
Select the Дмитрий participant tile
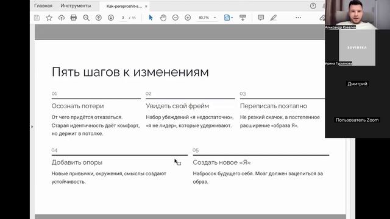tap(358, 84)
